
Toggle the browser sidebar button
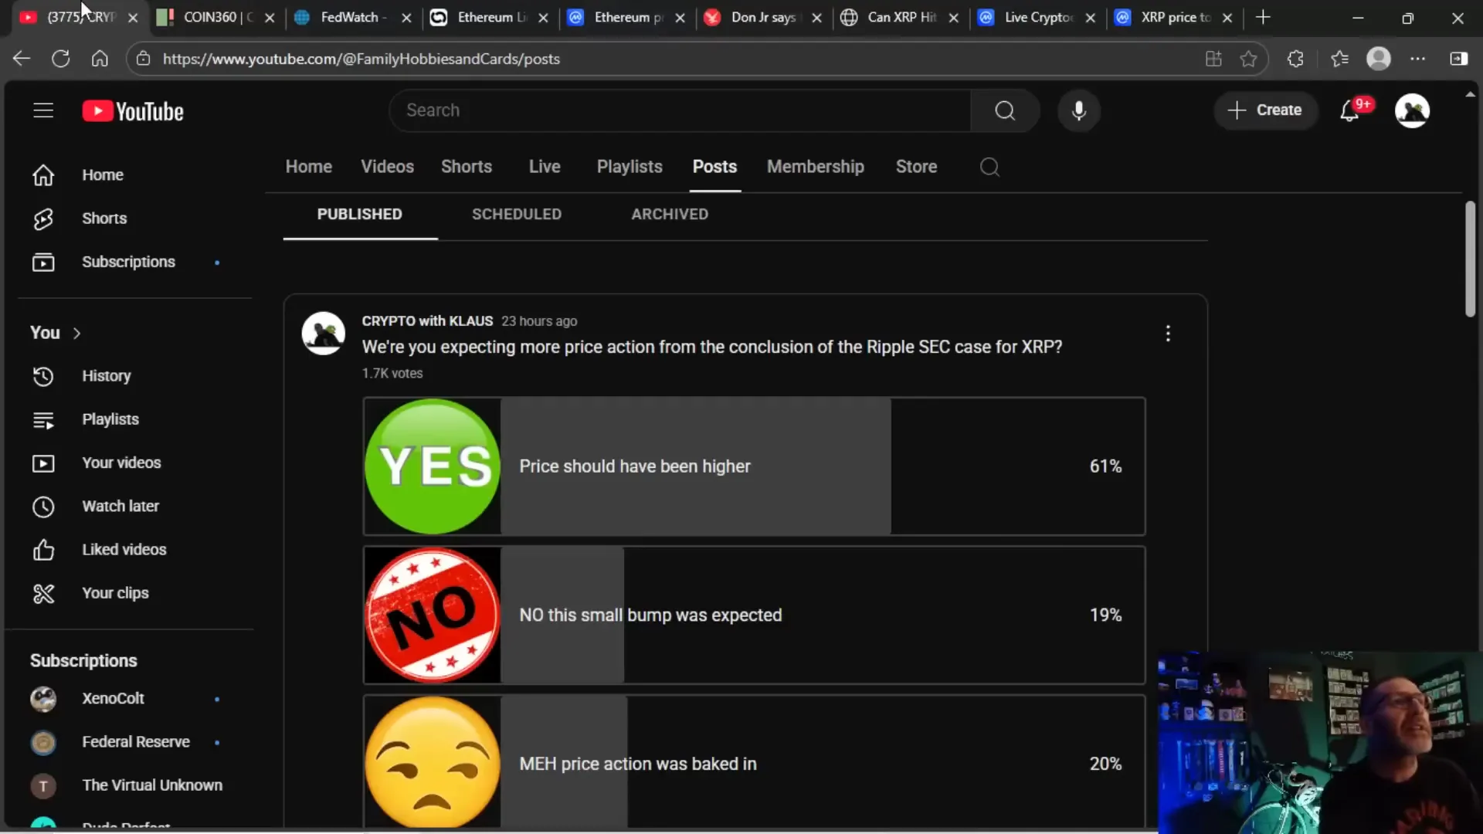[1458, 59]
